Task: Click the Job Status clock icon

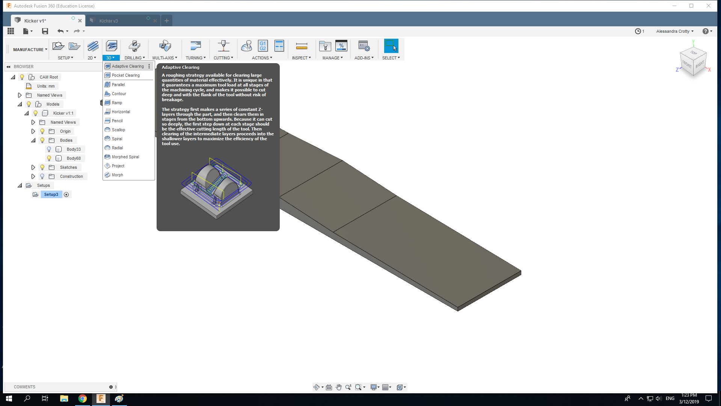Action: tap(638, 31)
